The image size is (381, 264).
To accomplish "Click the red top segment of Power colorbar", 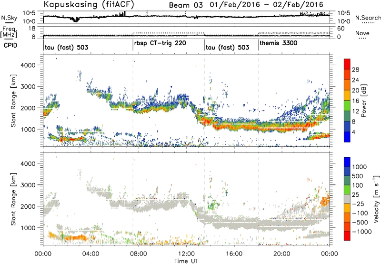I will (x=347, y=64).
